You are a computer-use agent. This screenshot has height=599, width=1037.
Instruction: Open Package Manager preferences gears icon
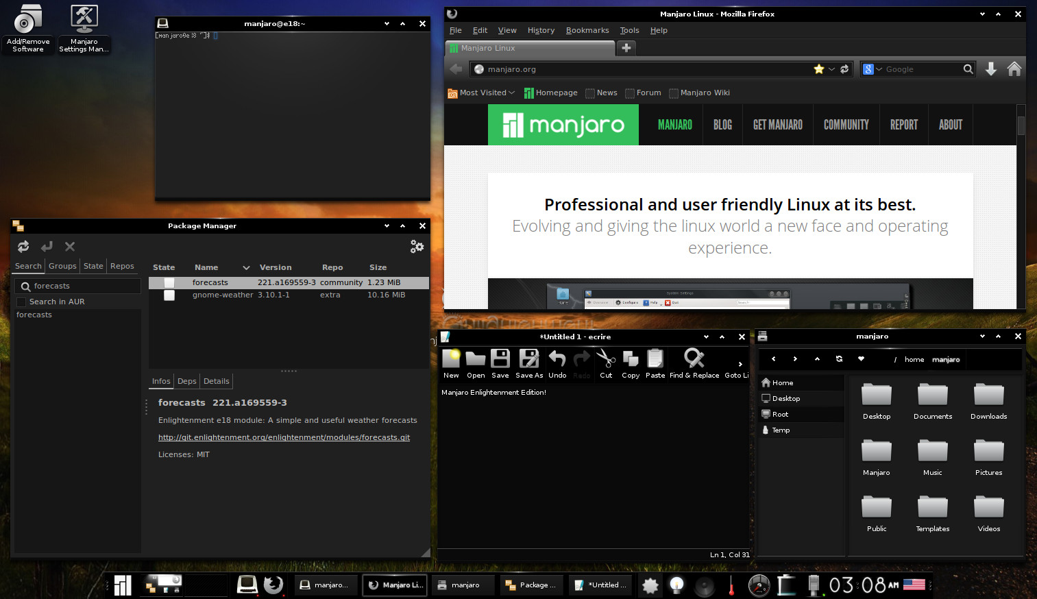[417, 246]
